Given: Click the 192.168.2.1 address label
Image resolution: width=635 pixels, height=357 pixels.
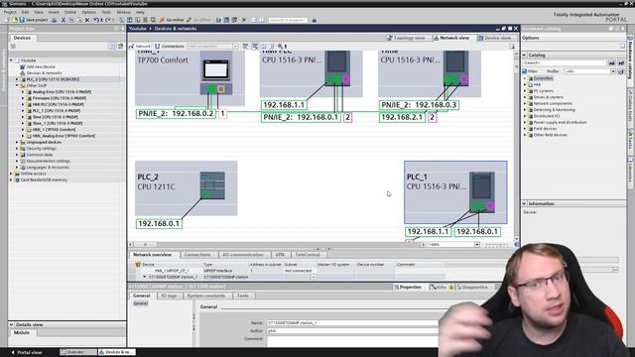Looking at the screenshot, I should [402, 117].
